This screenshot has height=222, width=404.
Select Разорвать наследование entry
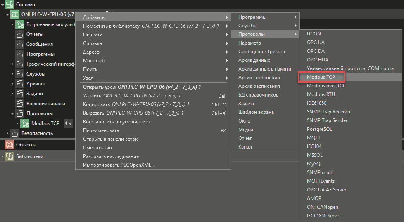click(153, 156)
